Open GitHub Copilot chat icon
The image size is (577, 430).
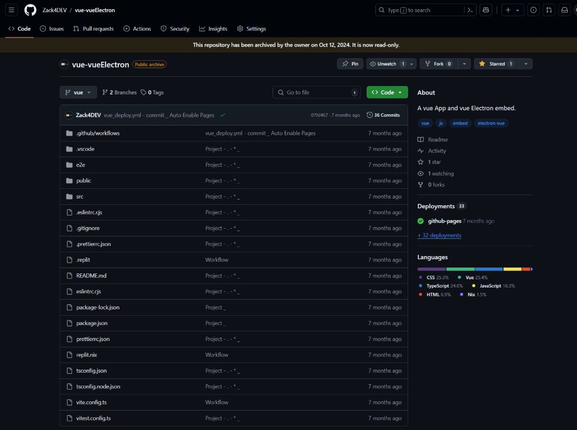(x=486, y=10)
